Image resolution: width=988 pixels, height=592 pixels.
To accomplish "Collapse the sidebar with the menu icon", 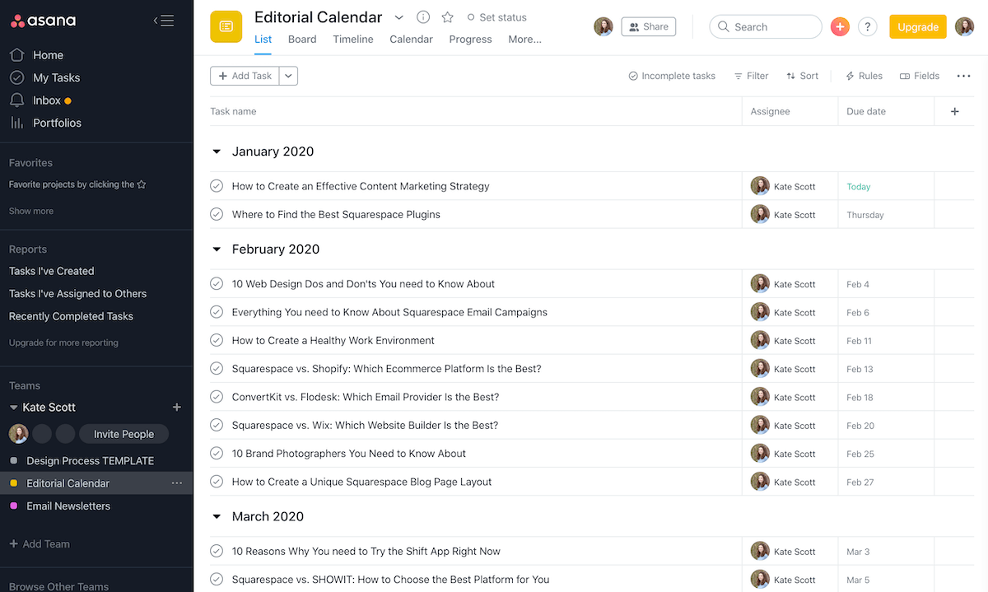I will pos(164,21).
